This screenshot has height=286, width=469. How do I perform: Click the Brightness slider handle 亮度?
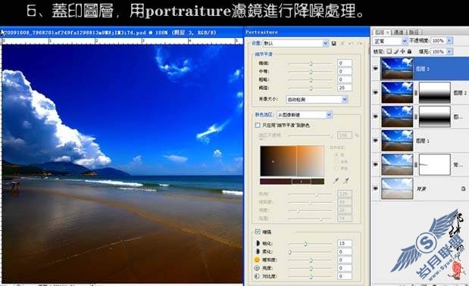[311, 269]
